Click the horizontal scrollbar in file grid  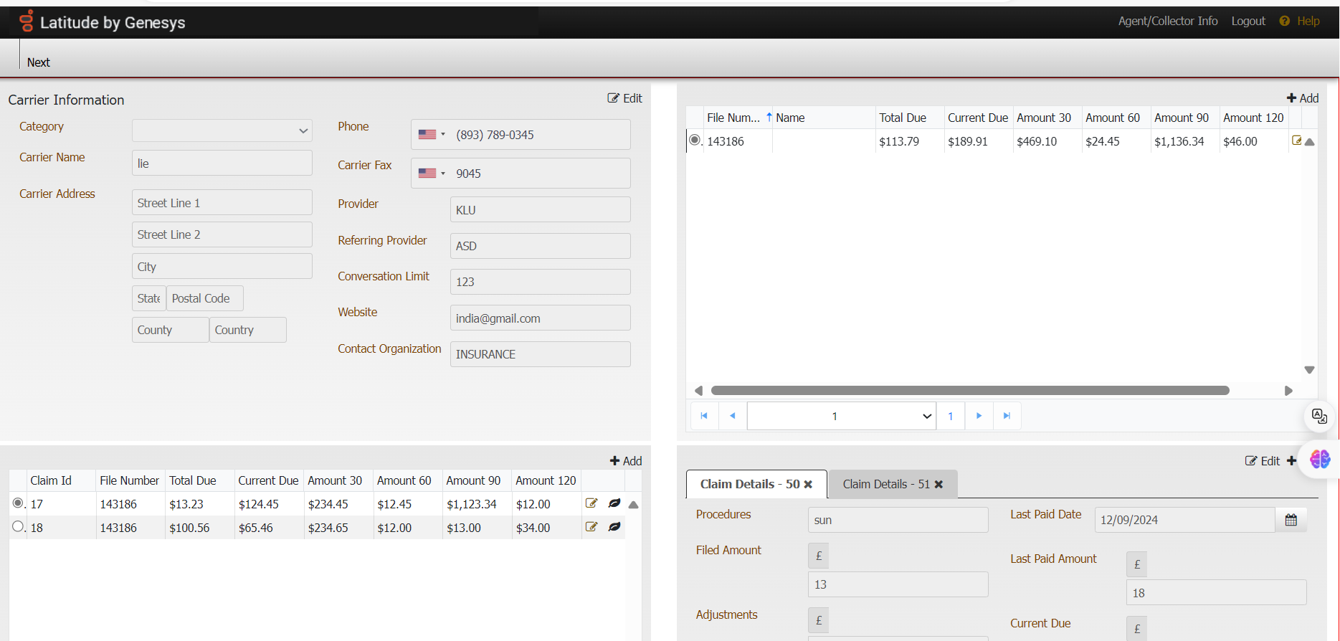[x=969, y=391]
